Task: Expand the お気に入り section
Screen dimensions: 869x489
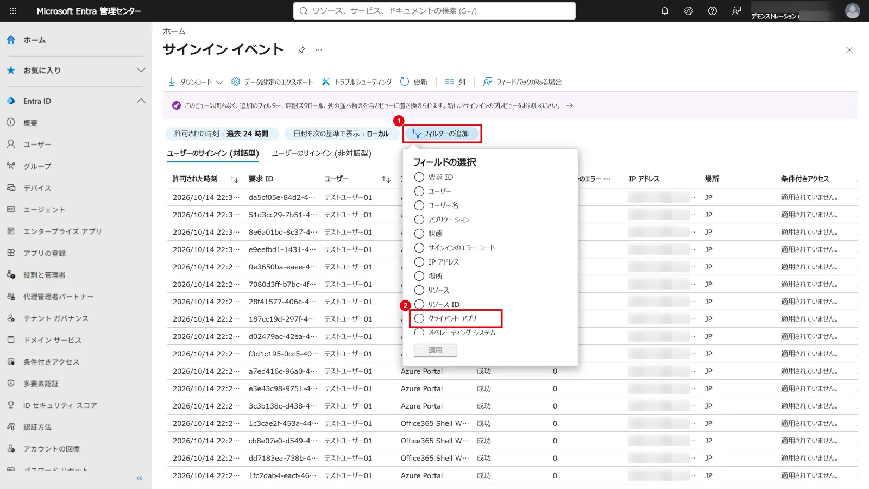Action: [141, 70]
